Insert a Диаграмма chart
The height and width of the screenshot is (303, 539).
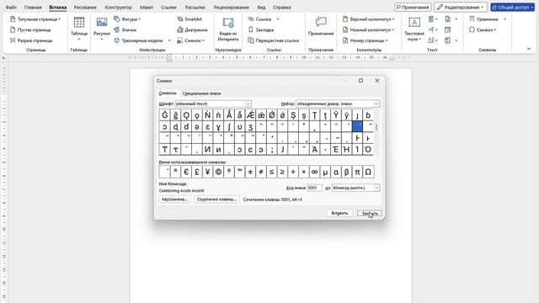[192, 30]
